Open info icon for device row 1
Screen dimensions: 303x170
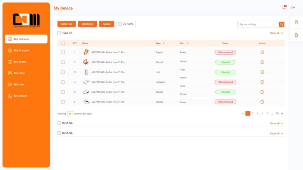click(262, 52)
